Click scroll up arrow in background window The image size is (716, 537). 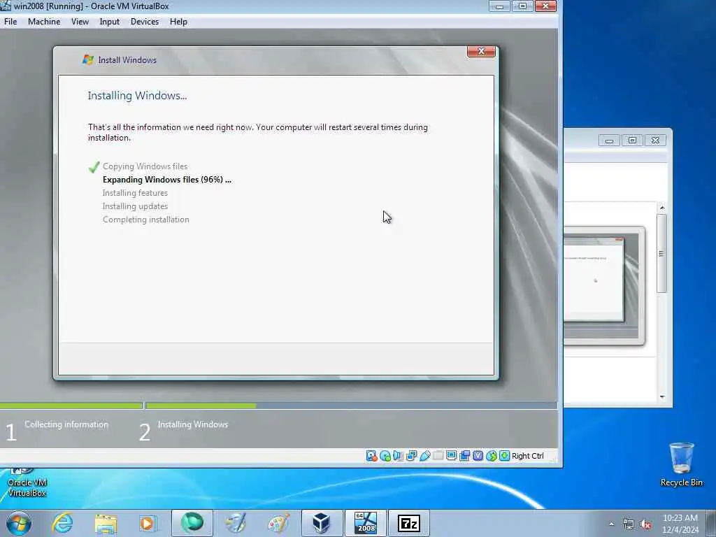click(662, 208)
